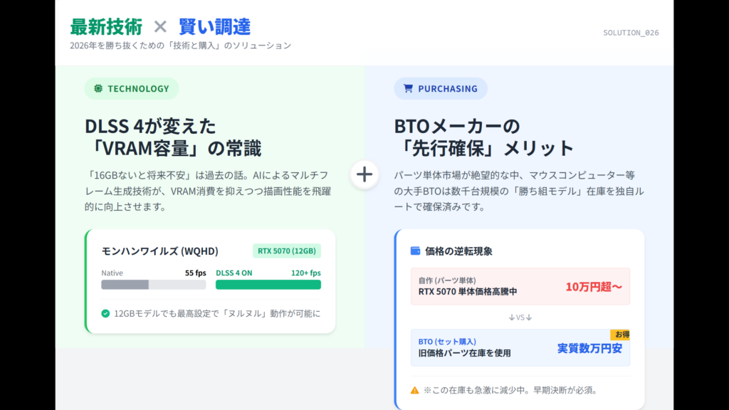This screenshot has height=410, width=729.
Task: Click the SOLUTION_026 label
Action: click(631, 33)
